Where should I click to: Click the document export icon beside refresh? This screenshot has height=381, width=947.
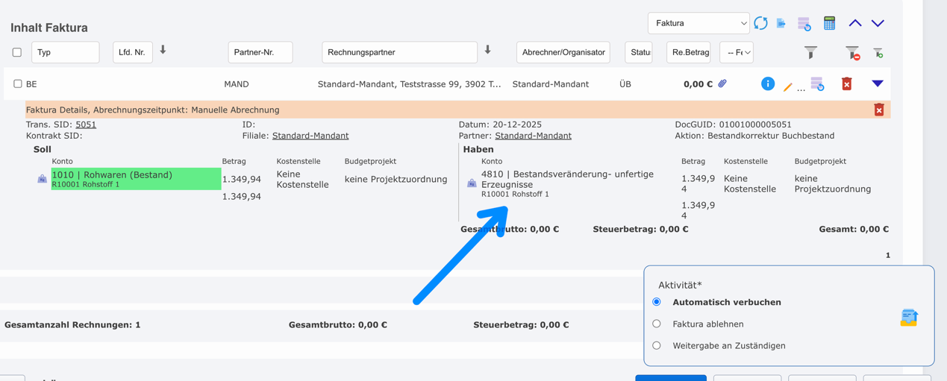(x=781, y=23)
